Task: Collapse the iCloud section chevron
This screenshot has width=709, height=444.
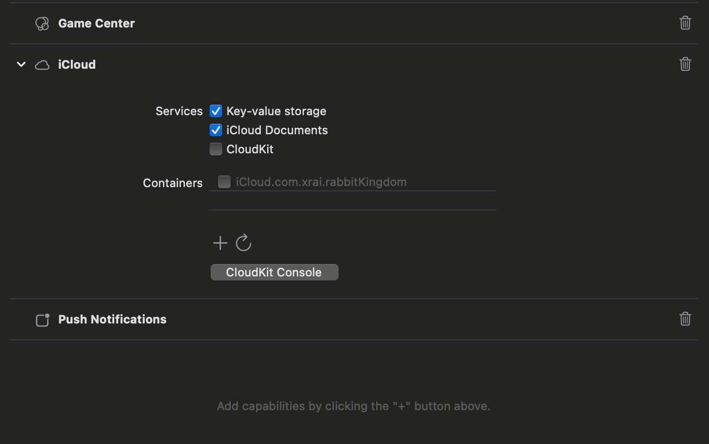Action: tap(21, 64)
